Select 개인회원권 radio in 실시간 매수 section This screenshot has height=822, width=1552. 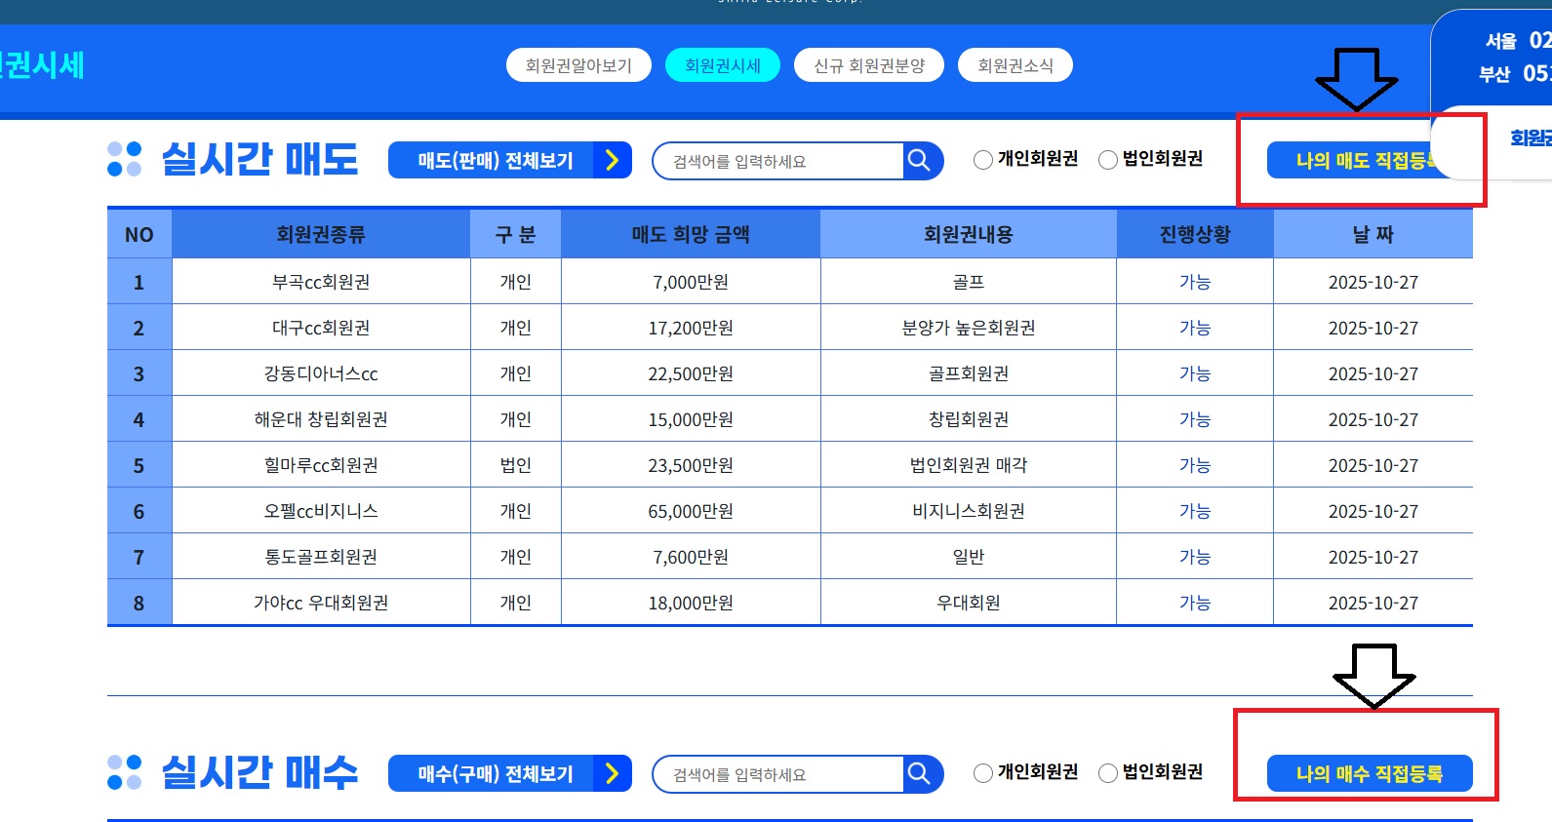point(983,773)
